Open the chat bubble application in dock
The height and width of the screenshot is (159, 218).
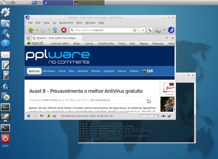(5, 44)
